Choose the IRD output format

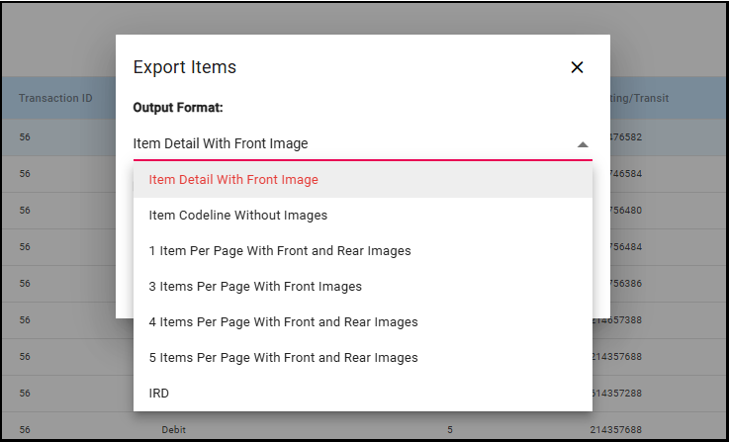pyautogui.click(x=159, y=394)
